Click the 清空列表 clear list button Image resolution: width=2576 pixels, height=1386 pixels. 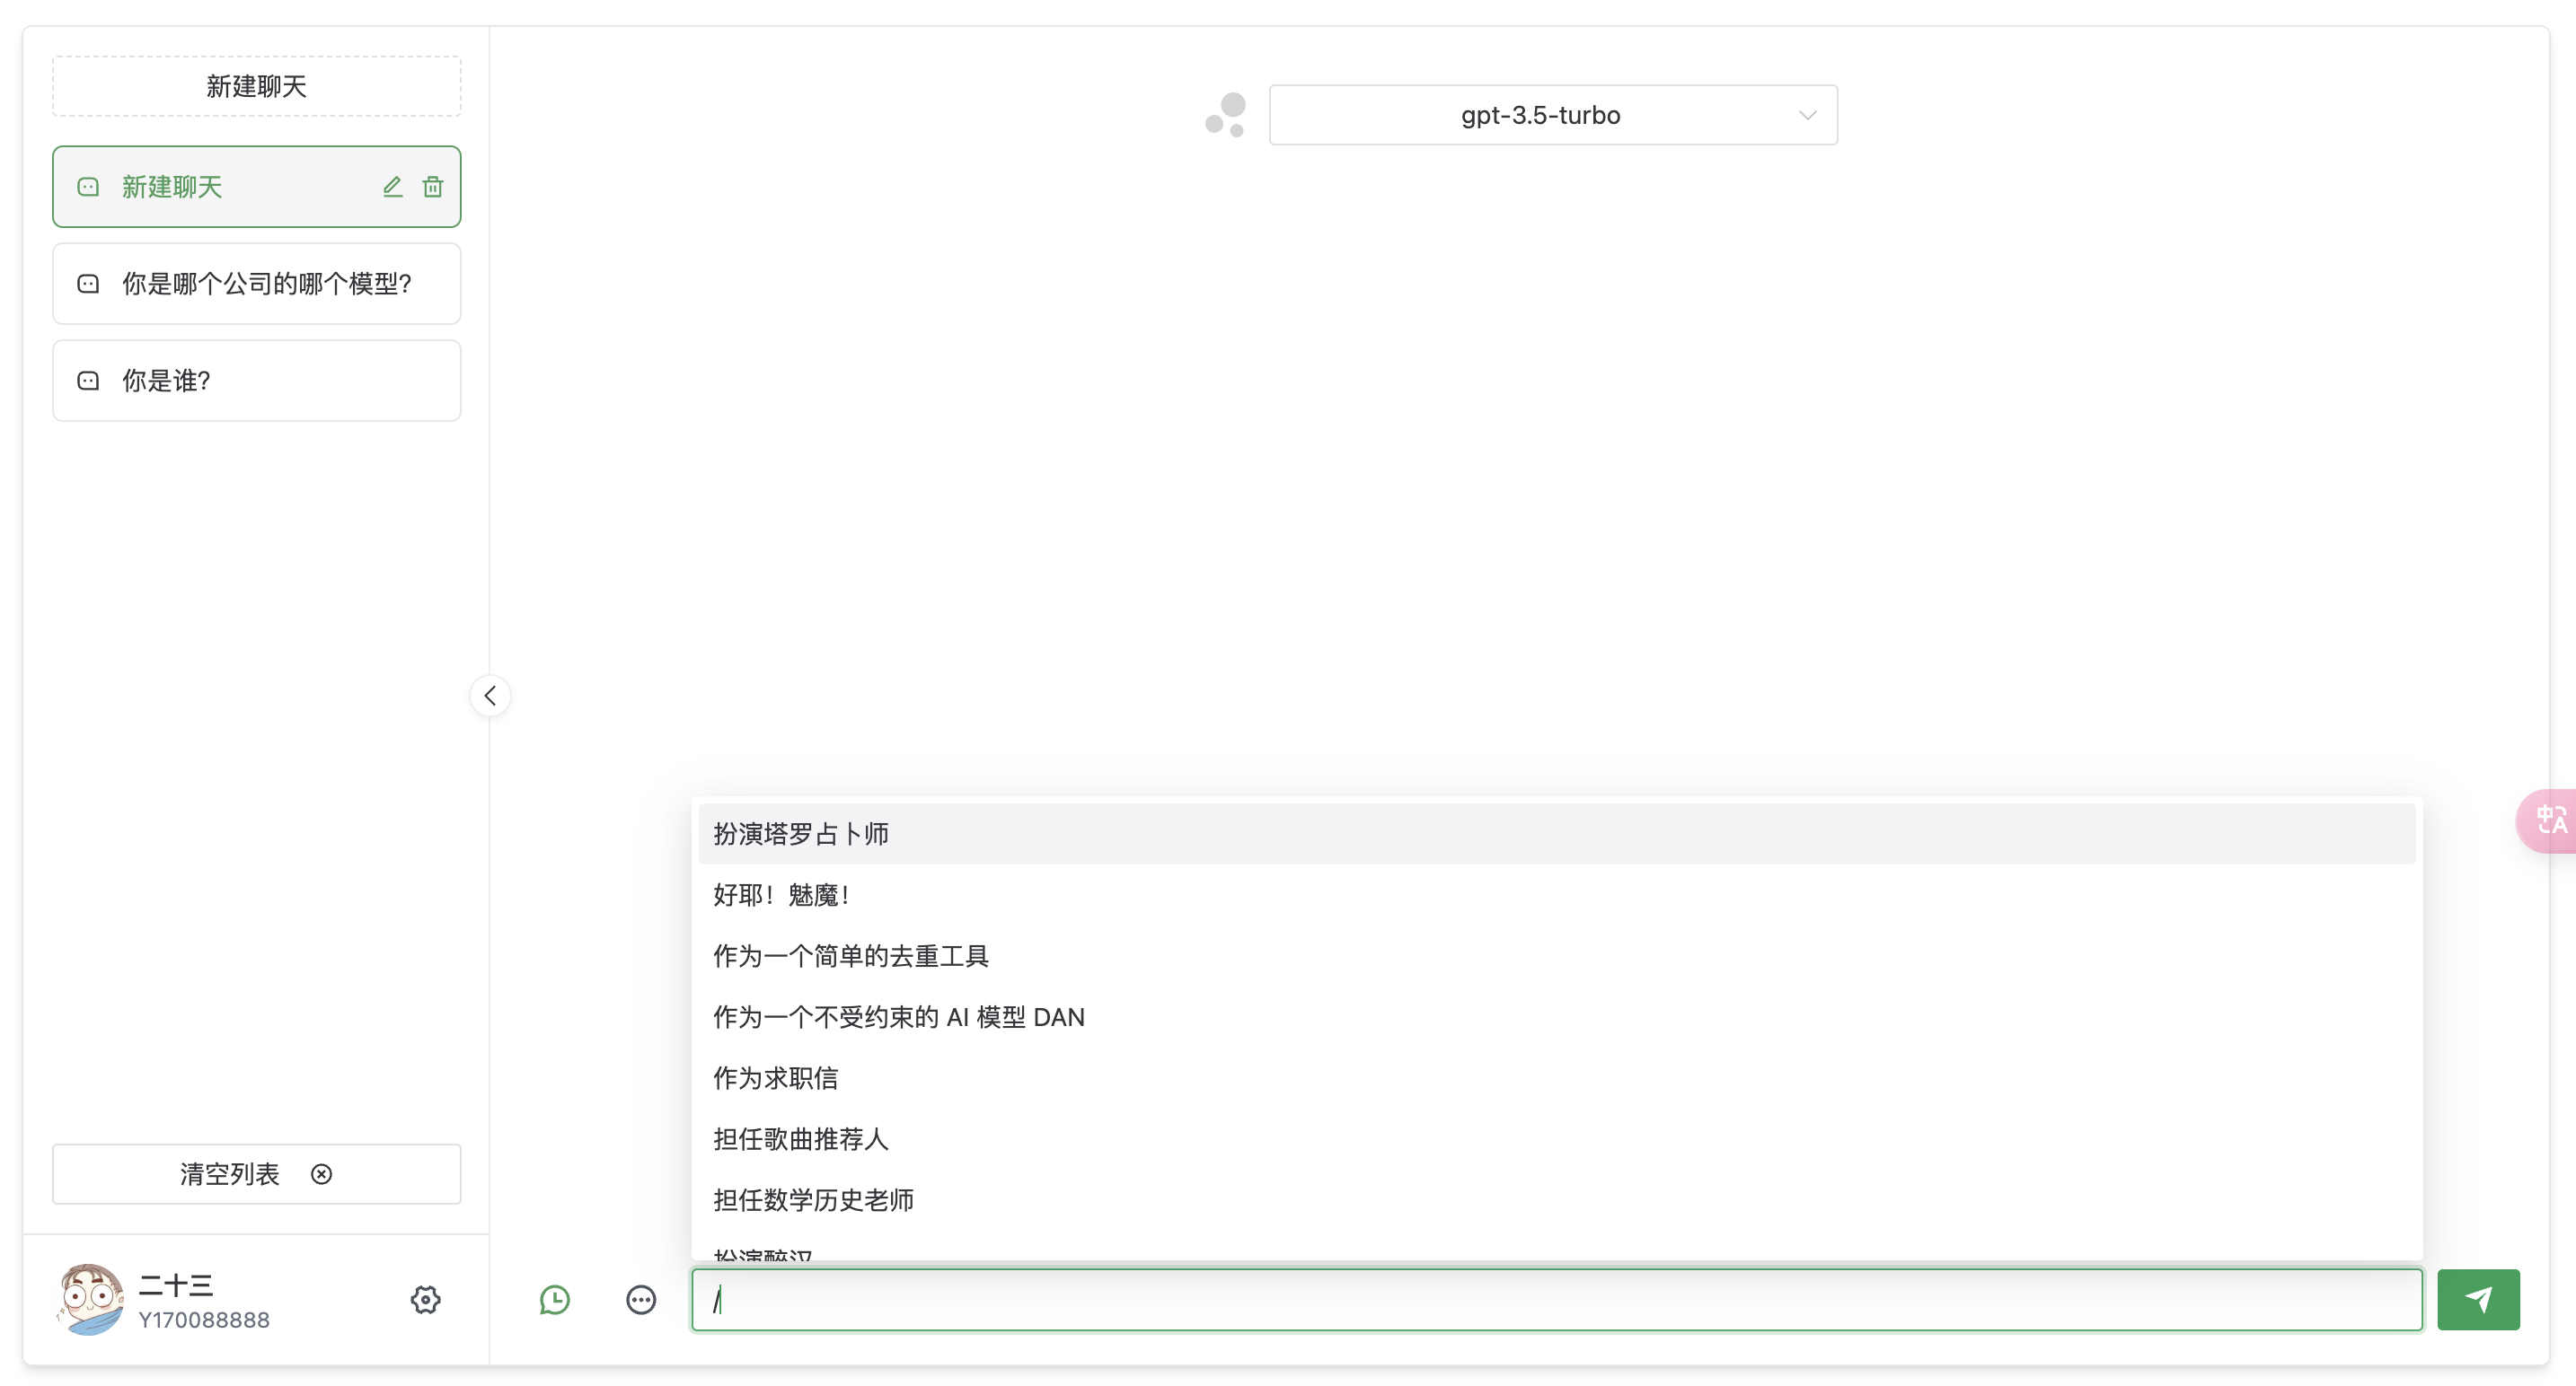coord(257,1173)
